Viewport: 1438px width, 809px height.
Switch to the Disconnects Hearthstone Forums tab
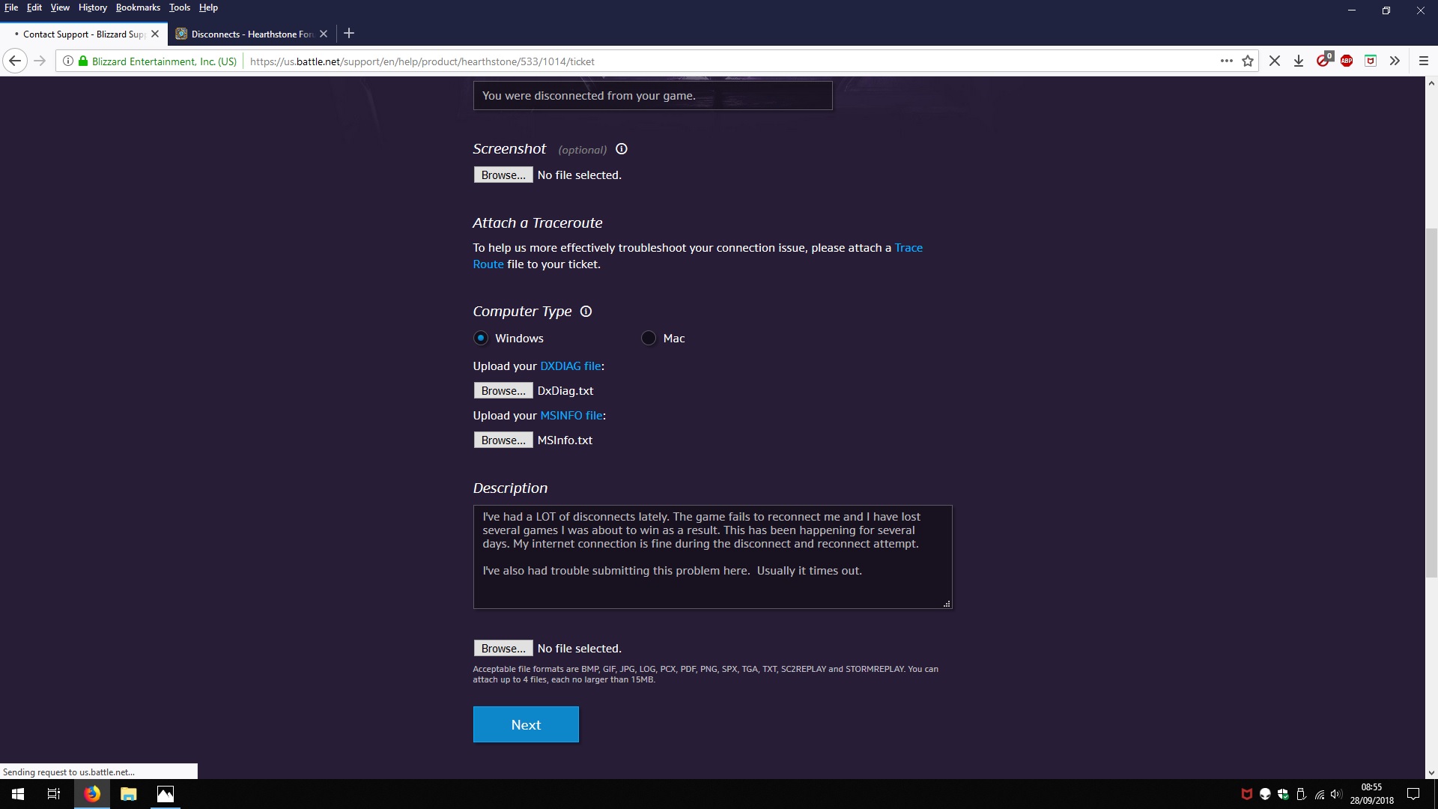click(x=252, y=34)
